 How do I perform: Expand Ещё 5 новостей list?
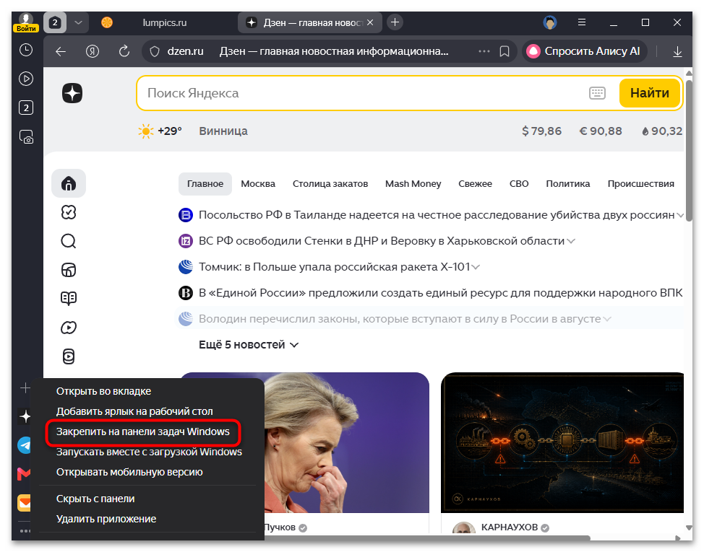point(249,346)
